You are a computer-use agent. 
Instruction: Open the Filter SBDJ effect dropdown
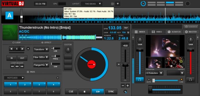coord(41,57)
